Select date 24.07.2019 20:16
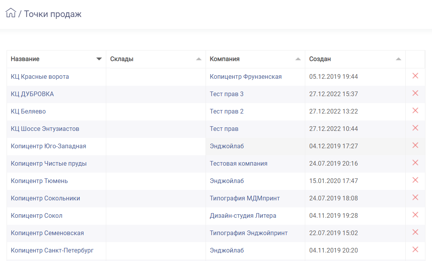 click(333, 163)
